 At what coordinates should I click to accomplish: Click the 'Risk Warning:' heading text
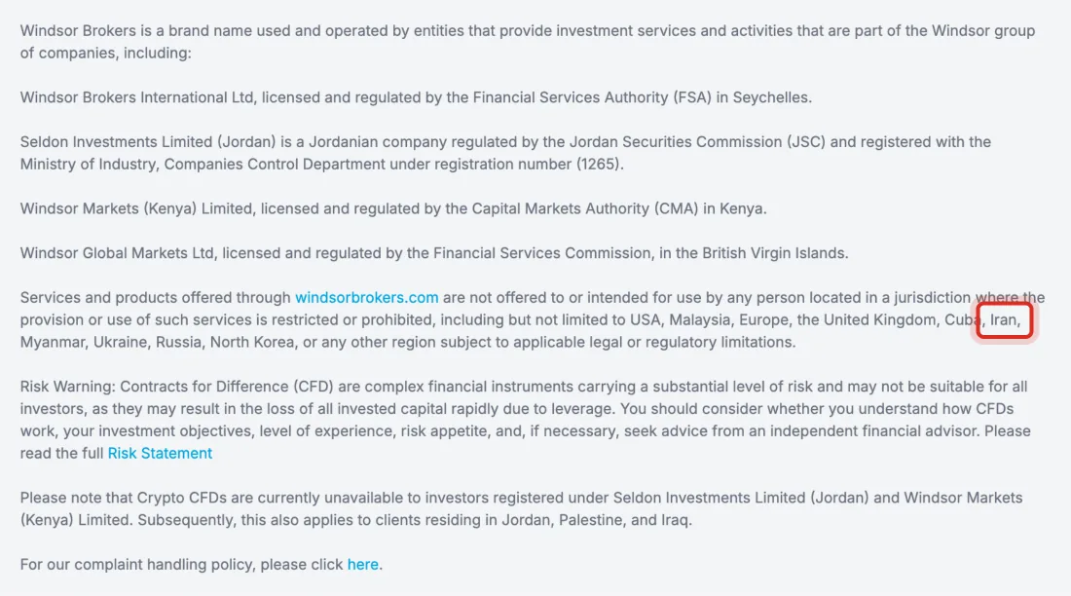[x=67, y=387]
